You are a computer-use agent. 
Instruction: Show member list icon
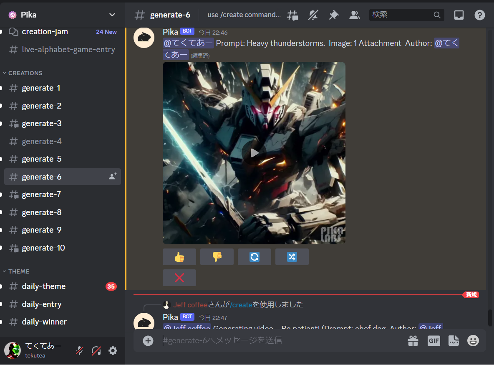[354, 15]
